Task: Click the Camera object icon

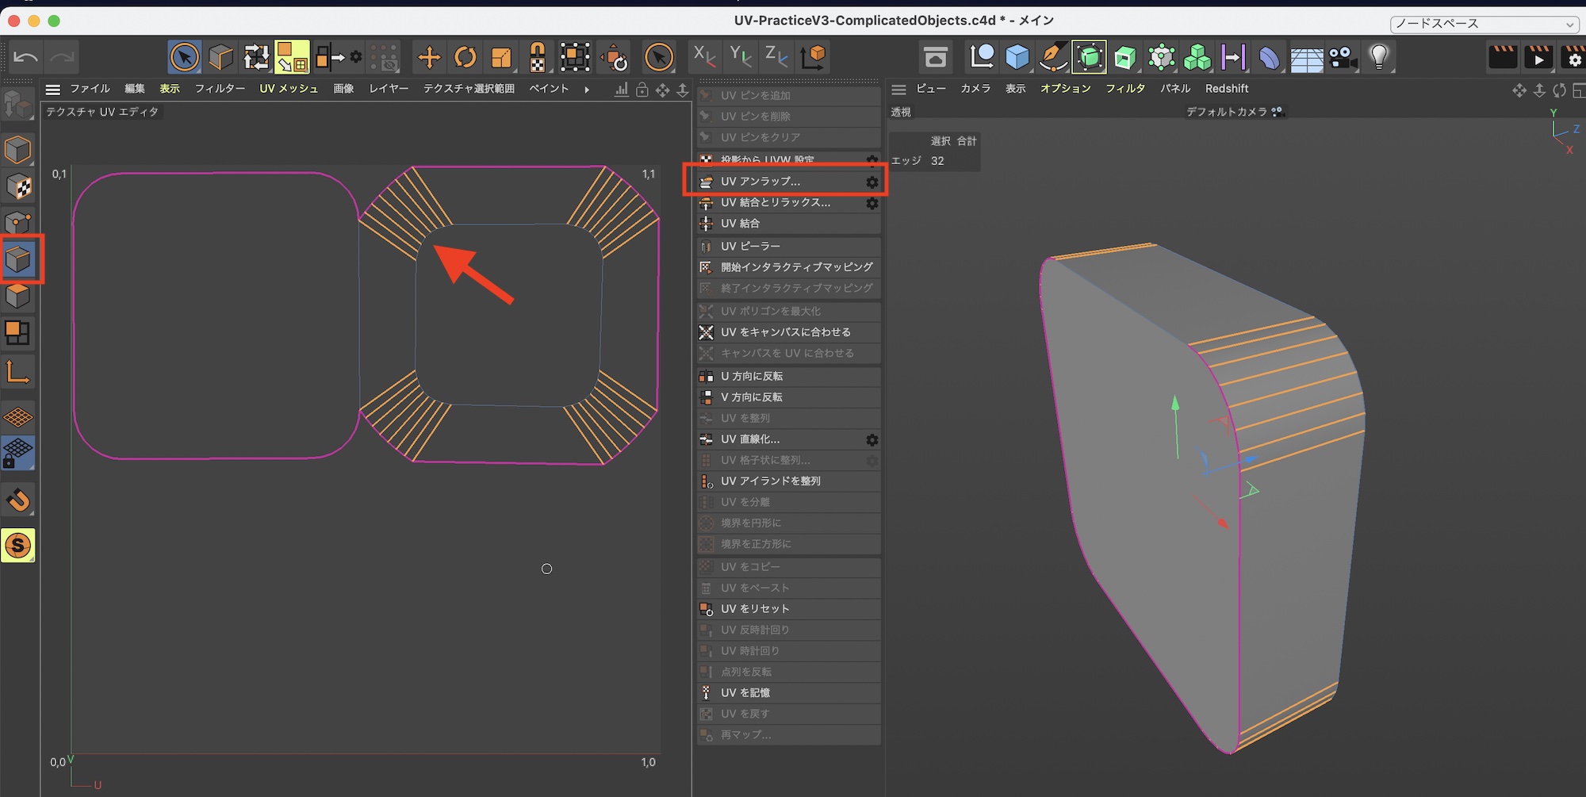Action: [x=1343, y=57]
